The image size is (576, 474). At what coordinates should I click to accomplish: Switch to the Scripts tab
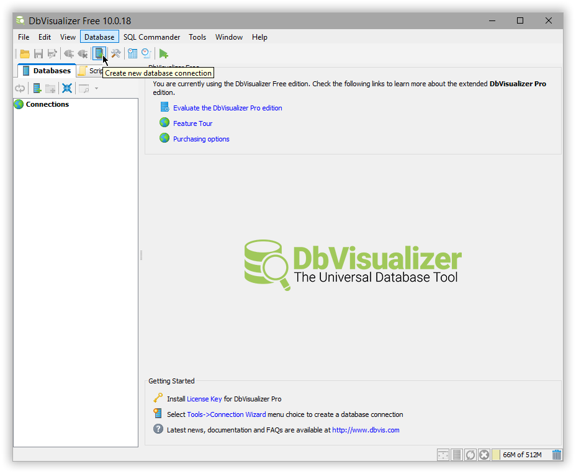92,71
